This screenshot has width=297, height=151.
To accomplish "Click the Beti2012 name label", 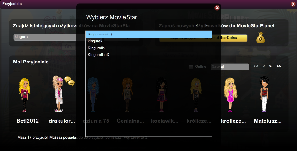I will pos(28,121).
